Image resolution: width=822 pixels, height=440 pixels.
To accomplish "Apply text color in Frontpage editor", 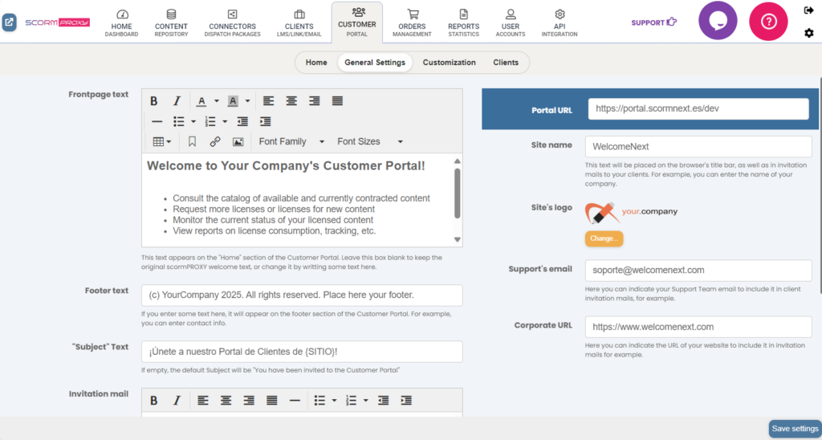I will tap(201, 101).
